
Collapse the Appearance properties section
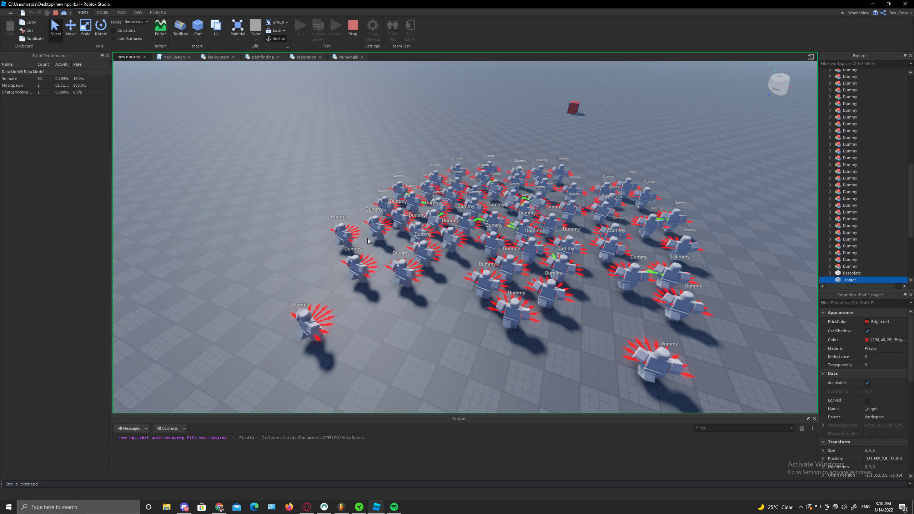(x=823, y=313)
